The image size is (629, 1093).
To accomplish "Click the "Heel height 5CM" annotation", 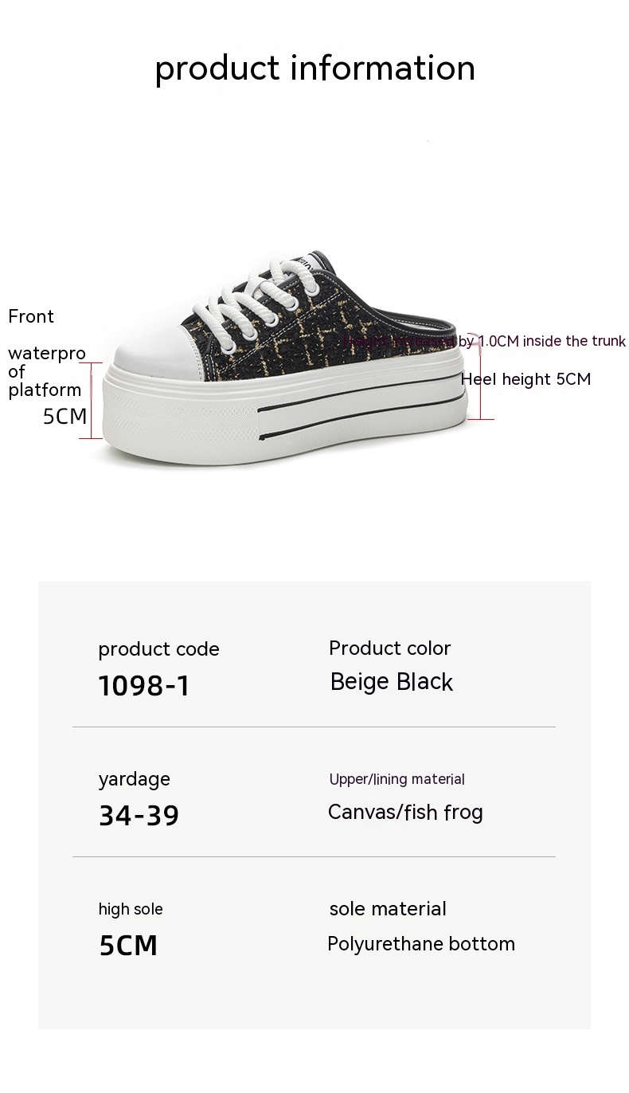I will (x=525, y=379).
